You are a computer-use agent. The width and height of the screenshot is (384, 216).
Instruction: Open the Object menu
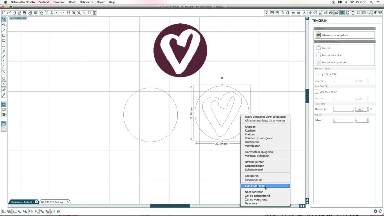[x=101, y=2]
